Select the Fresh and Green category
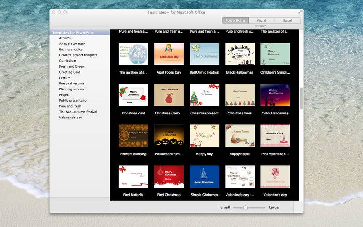This screenshot has height=227, width=363. point(72,66)
